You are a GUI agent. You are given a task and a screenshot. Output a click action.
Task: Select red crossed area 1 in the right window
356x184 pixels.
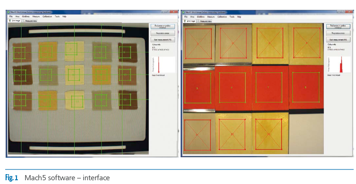coord(198,43)
